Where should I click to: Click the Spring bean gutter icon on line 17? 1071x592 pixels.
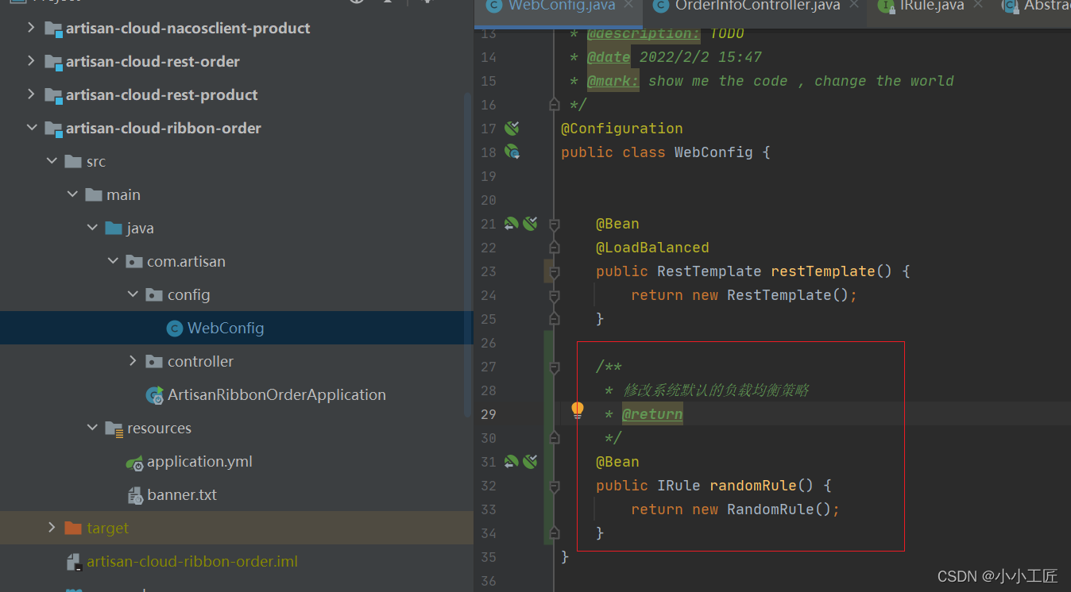pos(512,129)
